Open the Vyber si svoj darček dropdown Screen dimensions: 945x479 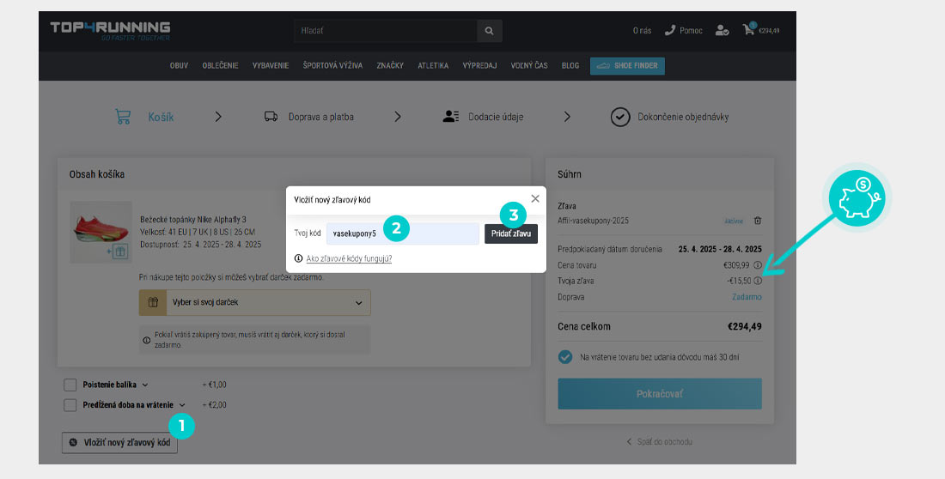tap(255, 302)
